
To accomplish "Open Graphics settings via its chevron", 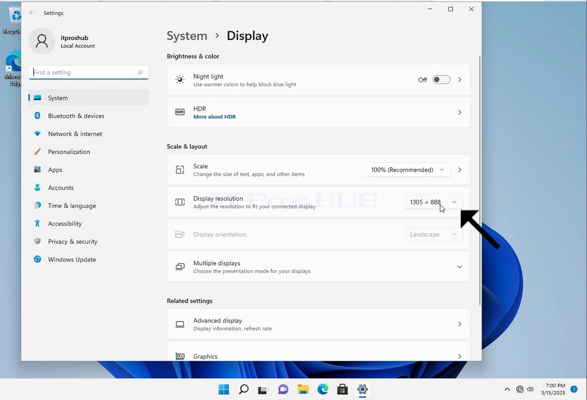I will tap(460, 357).
